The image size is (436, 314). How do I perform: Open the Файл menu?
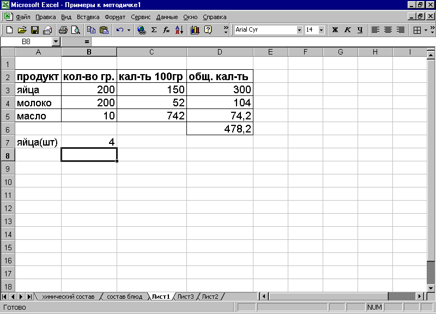click(x=23, y=17)
